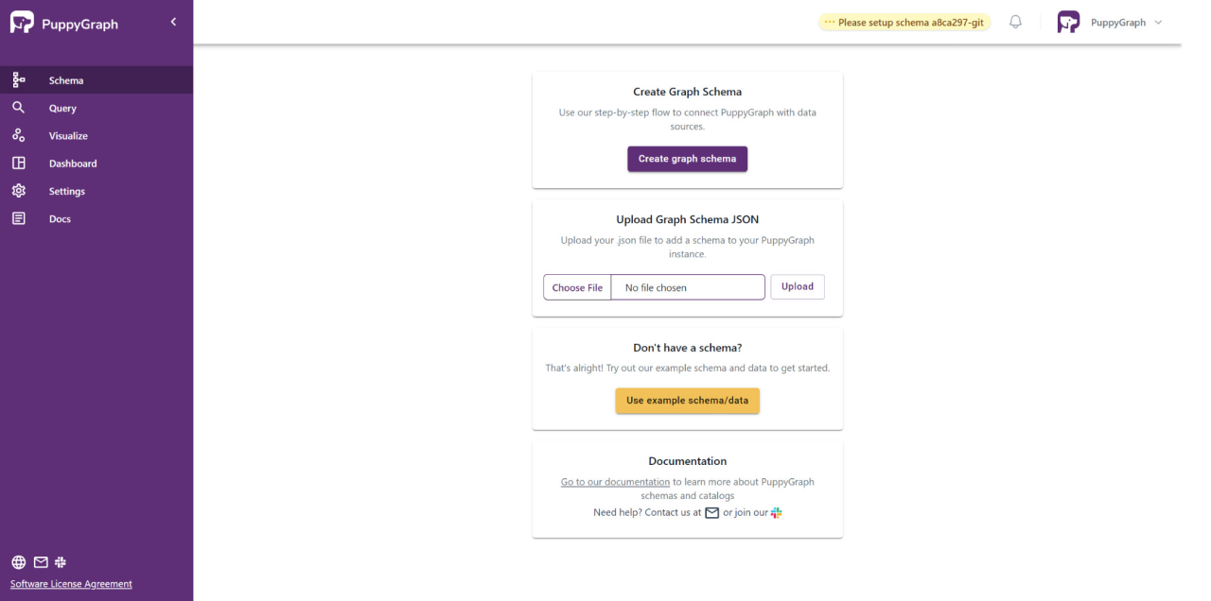
Task: Click Choose File to pick a schema JSON
Action: 577,286
